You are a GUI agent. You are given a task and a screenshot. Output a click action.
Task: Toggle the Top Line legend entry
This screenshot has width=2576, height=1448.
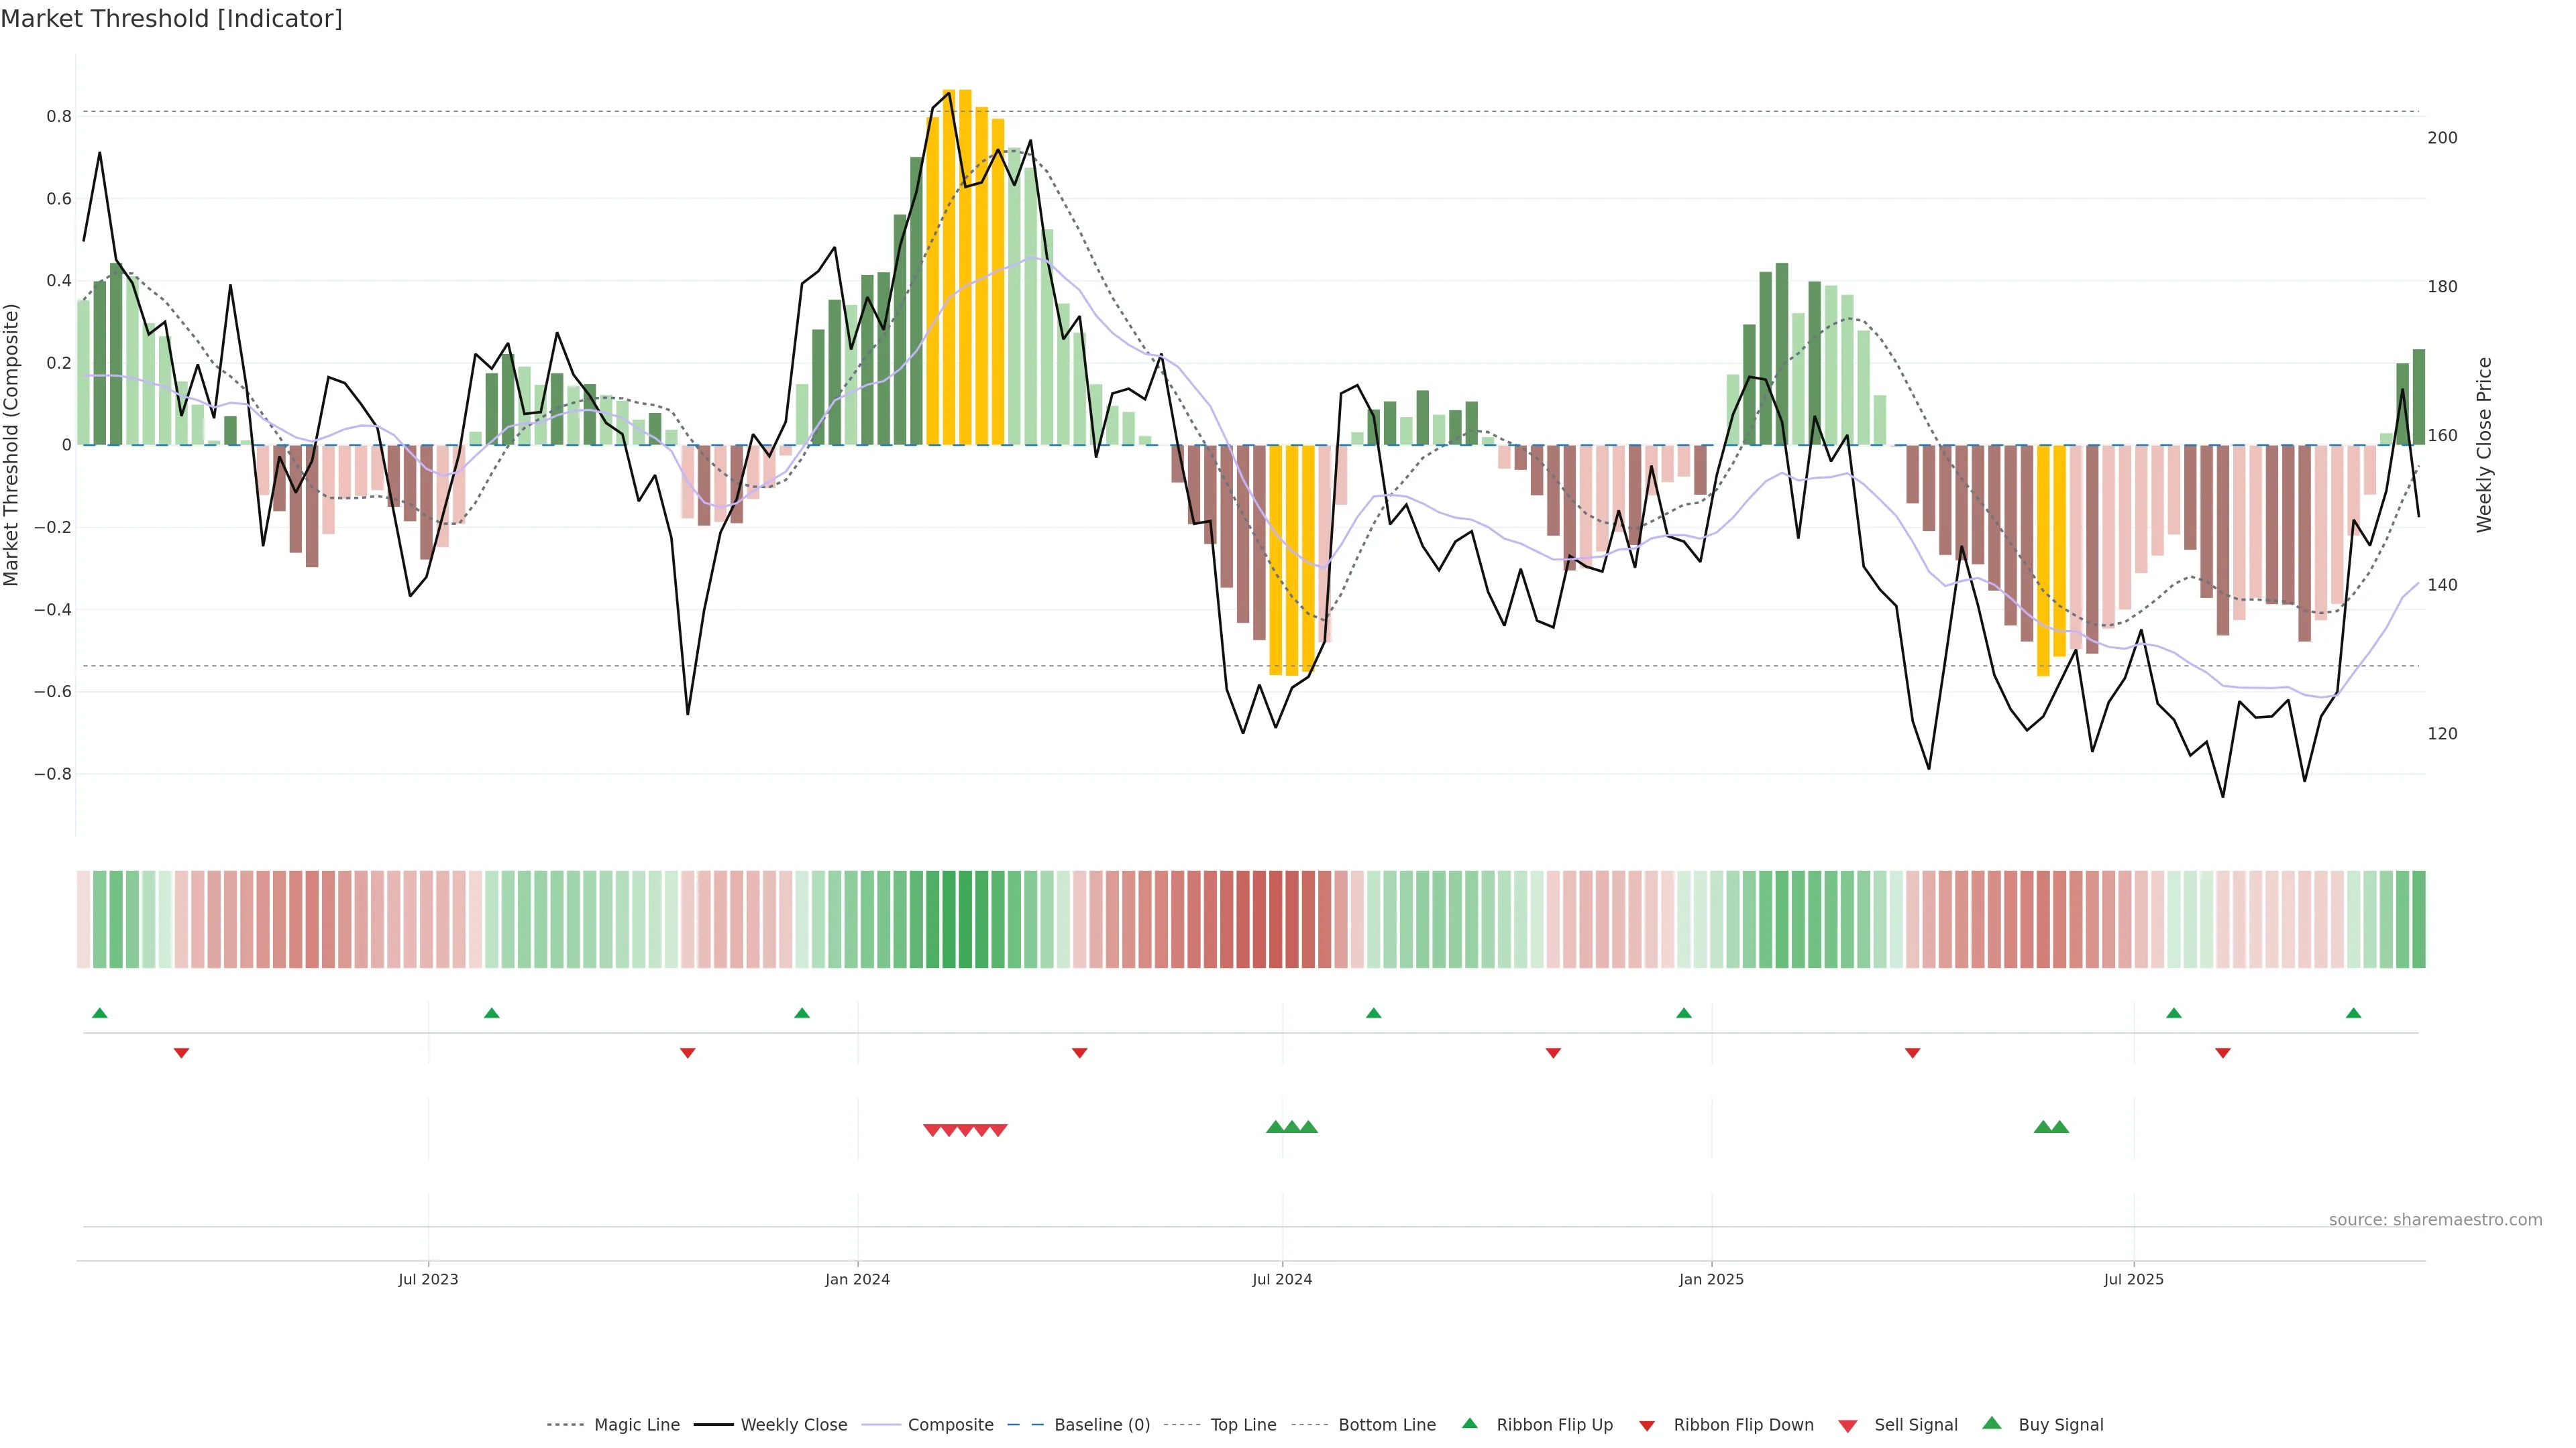point(1243,1425)
